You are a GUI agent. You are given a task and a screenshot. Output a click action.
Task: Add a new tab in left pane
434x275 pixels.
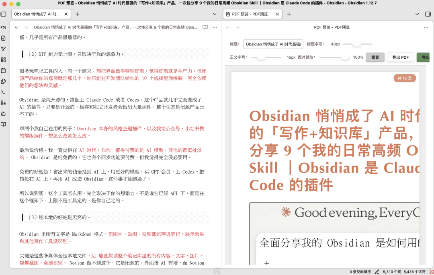coord(78,14)
